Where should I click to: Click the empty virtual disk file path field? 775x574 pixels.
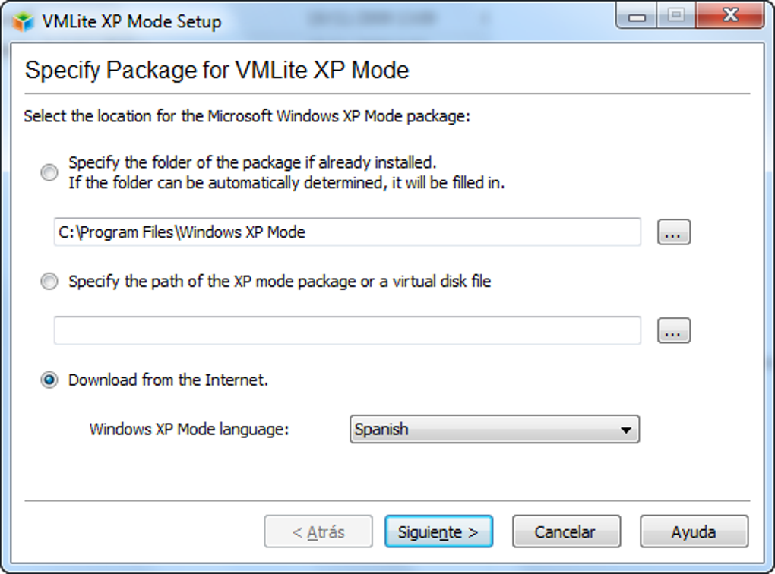(347, 330)
